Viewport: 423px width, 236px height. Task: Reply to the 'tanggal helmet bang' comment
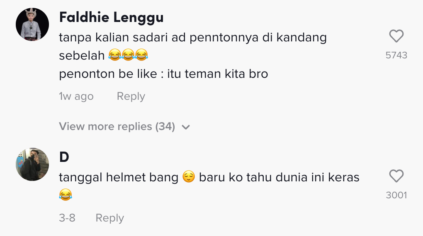[x=109, y=218]
